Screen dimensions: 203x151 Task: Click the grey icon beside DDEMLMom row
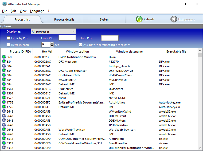click(4, 120)
